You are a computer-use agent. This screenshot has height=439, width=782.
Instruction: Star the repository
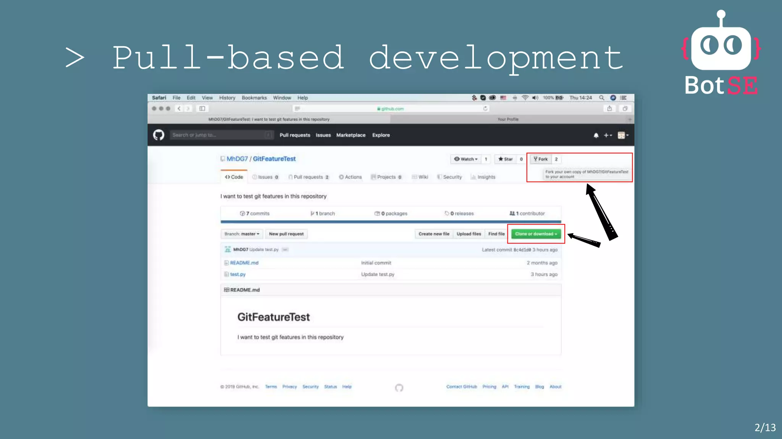(505, 159)
